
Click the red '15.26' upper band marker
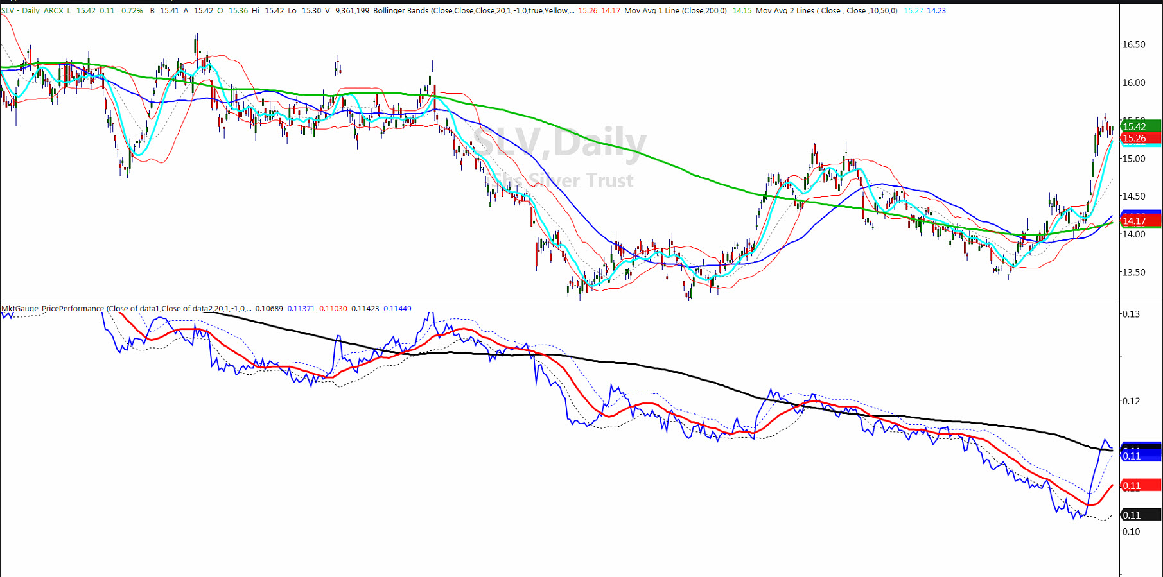pyautogui.click(x=1141, y=138)
